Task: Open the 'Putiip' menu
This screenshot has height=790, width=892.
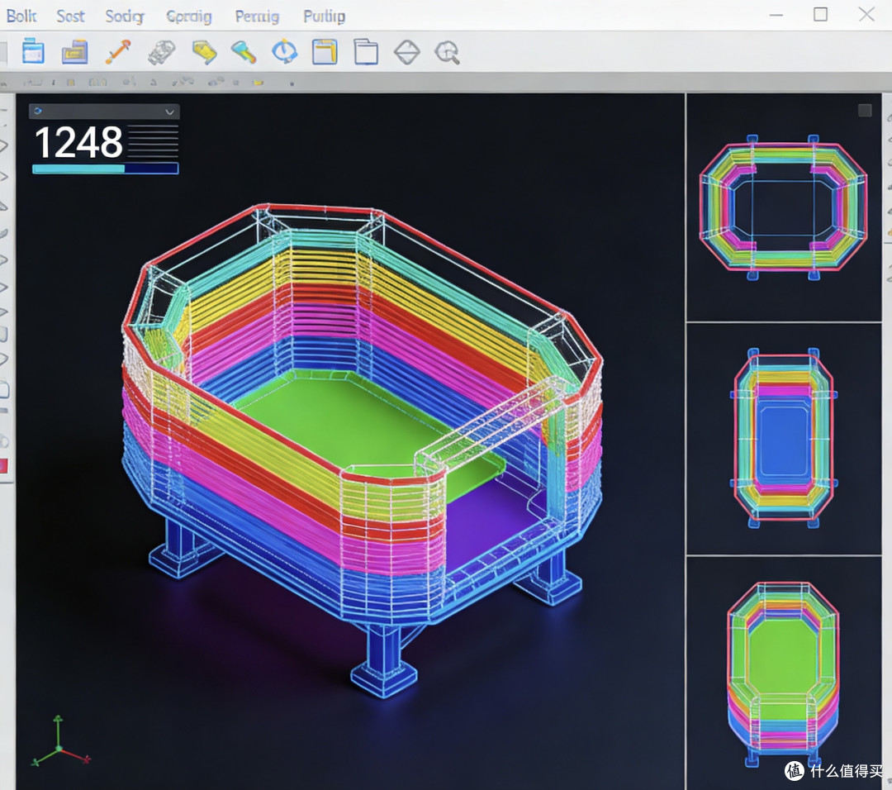Action: 325,17
